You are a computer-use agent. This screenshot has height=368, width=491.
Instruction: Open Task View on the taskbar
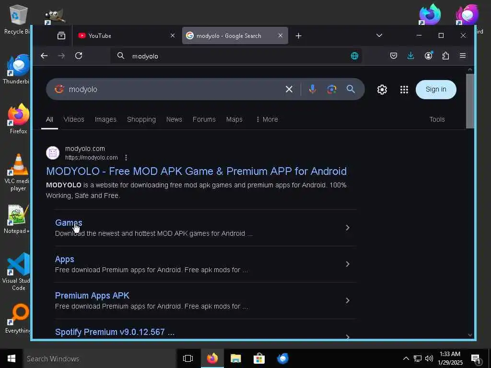pyautogui.click(x=188, y=358)
